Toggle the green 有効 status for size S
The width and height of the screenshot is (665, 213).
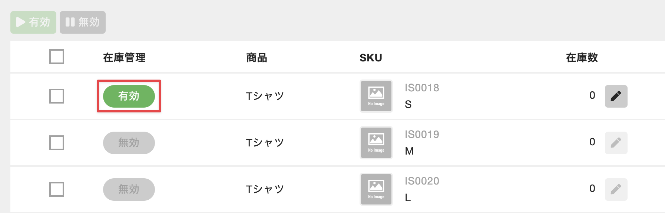(129, 96)
